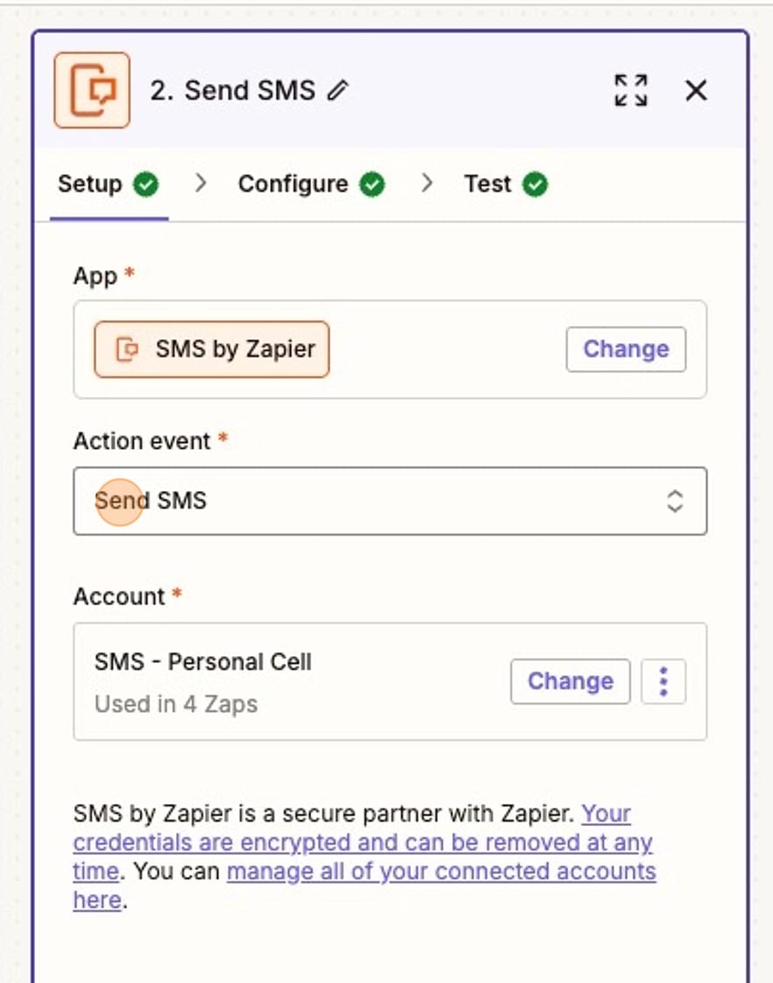Expand the step to fullscreen view
Screen dimensions: 773x983
630,90
